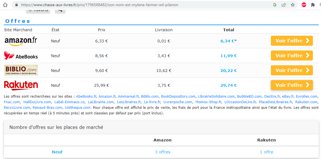Open the Ammareal.fr link

click(129, 96)
